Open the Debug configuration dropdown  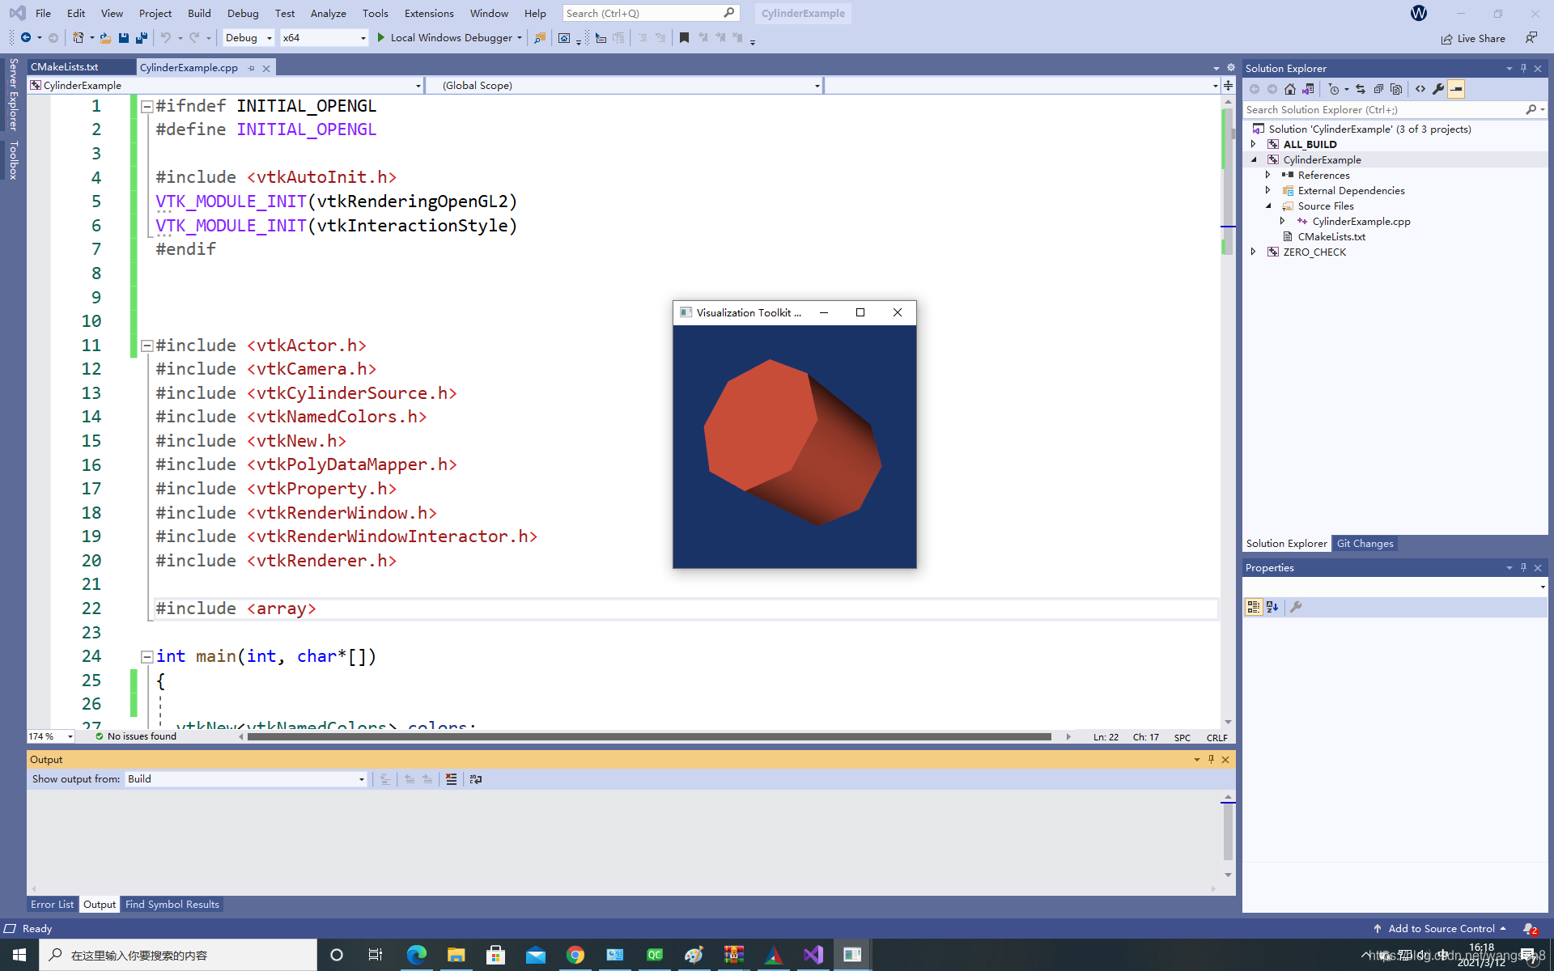pos(248,38)
